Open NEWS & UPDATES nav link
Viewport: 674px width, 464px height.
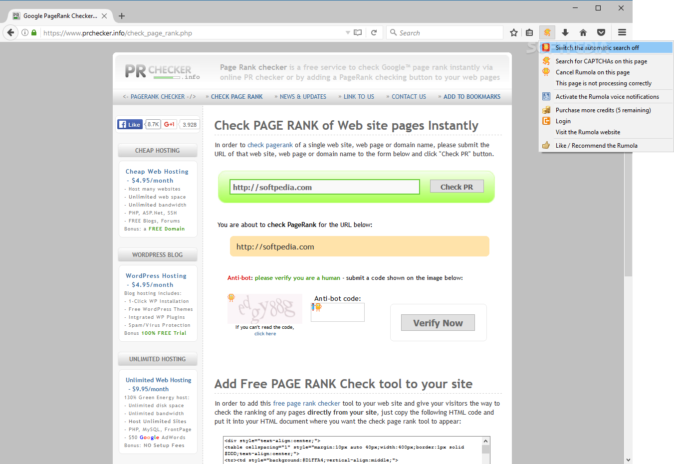303,97
